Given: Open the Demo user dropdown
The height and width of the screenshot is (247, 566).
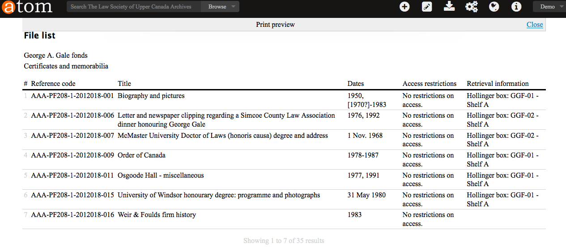Looking at the screenshot, I should coord(550,7).
